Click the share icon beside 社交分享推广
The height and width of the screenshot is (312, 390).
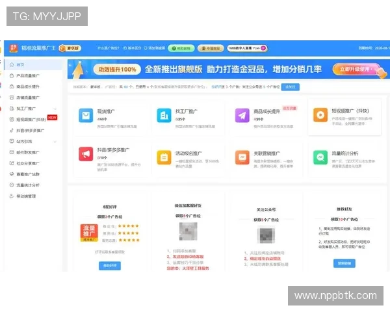[x=12, y=163]
